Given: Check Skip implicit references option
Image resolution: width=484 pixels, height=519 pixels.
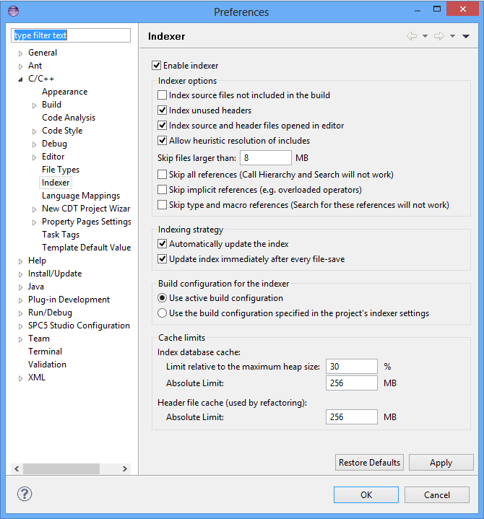Looking at the screenshot, I should 162,190.
